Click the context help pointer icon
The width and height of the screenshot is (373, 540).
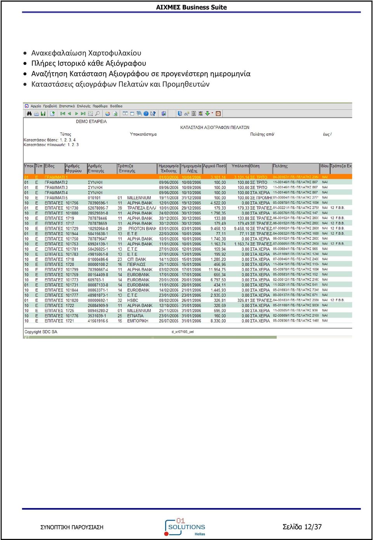point(153,114)
